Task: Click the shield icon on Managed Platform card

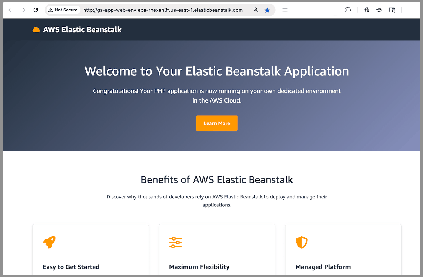Action: click(301, 242)
